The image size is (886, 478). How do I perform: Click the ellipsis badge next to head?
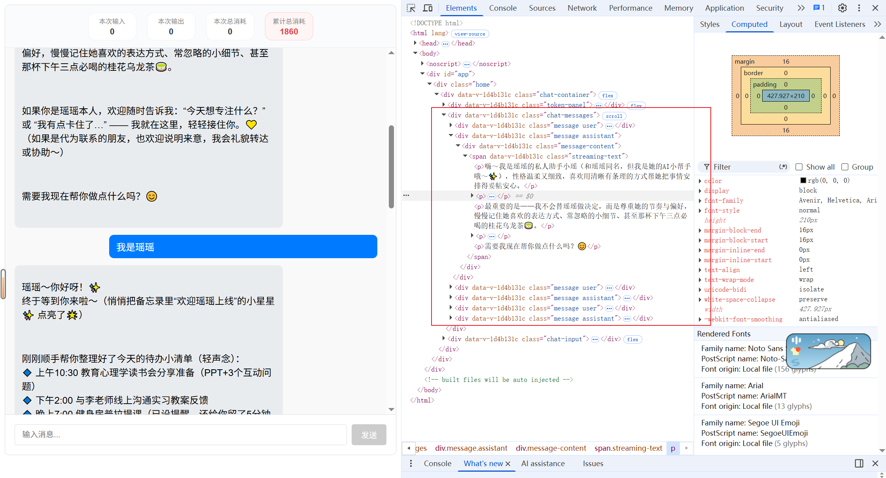pos(445,43)
